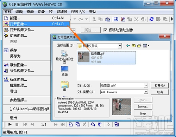Open the 查看 menu
Image resolution: width=176 pixels, height=137 pixels.
tap(30, 12)
